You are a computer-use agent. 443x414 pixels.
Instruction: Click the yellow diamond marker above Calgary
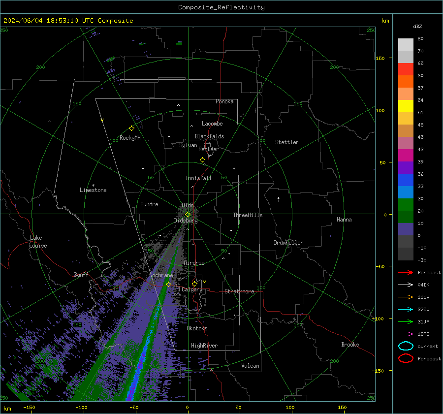coord(194,284)
